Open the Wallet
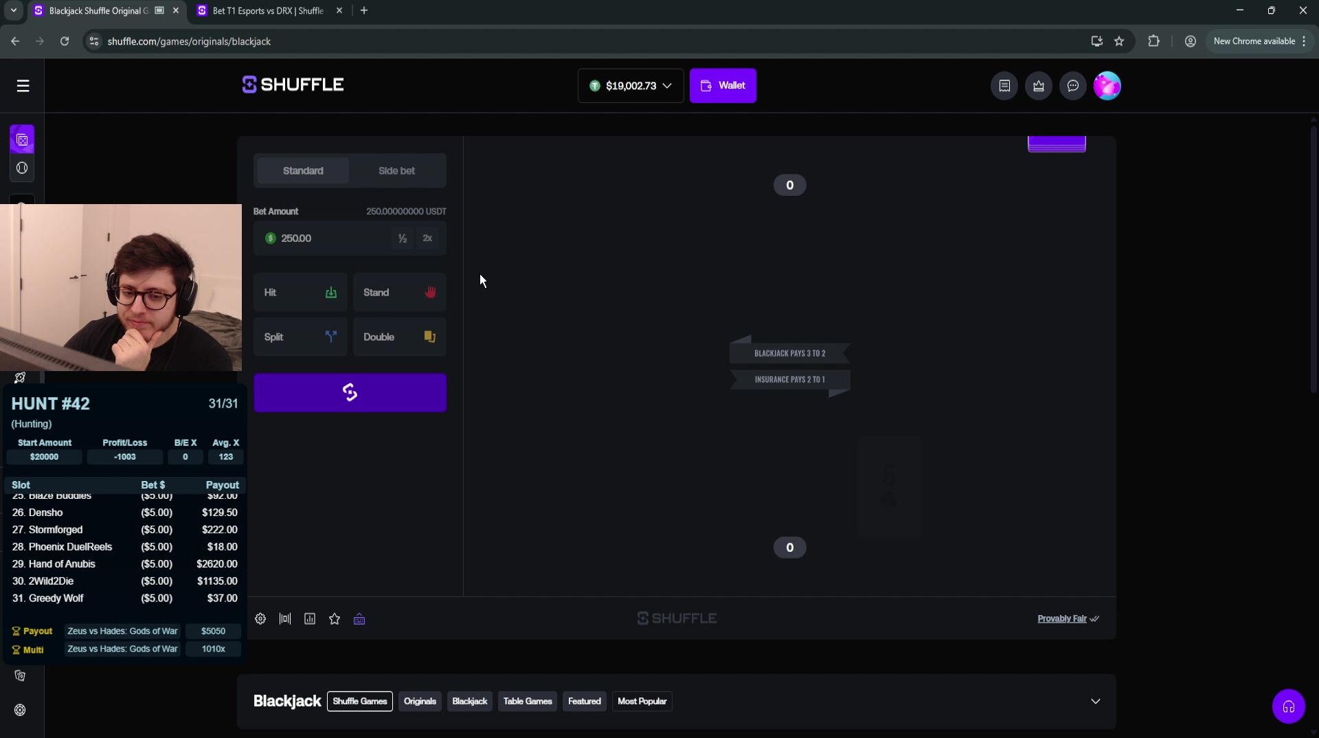Screen dimensions: 1319x738 [723, 86]
